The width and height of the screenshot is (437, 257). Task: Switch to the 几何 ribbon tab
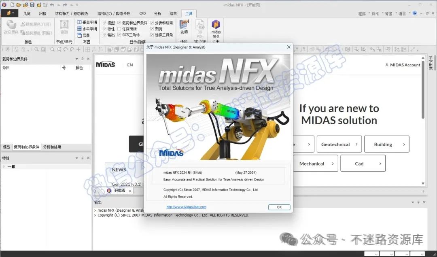[x=27, y=13]
